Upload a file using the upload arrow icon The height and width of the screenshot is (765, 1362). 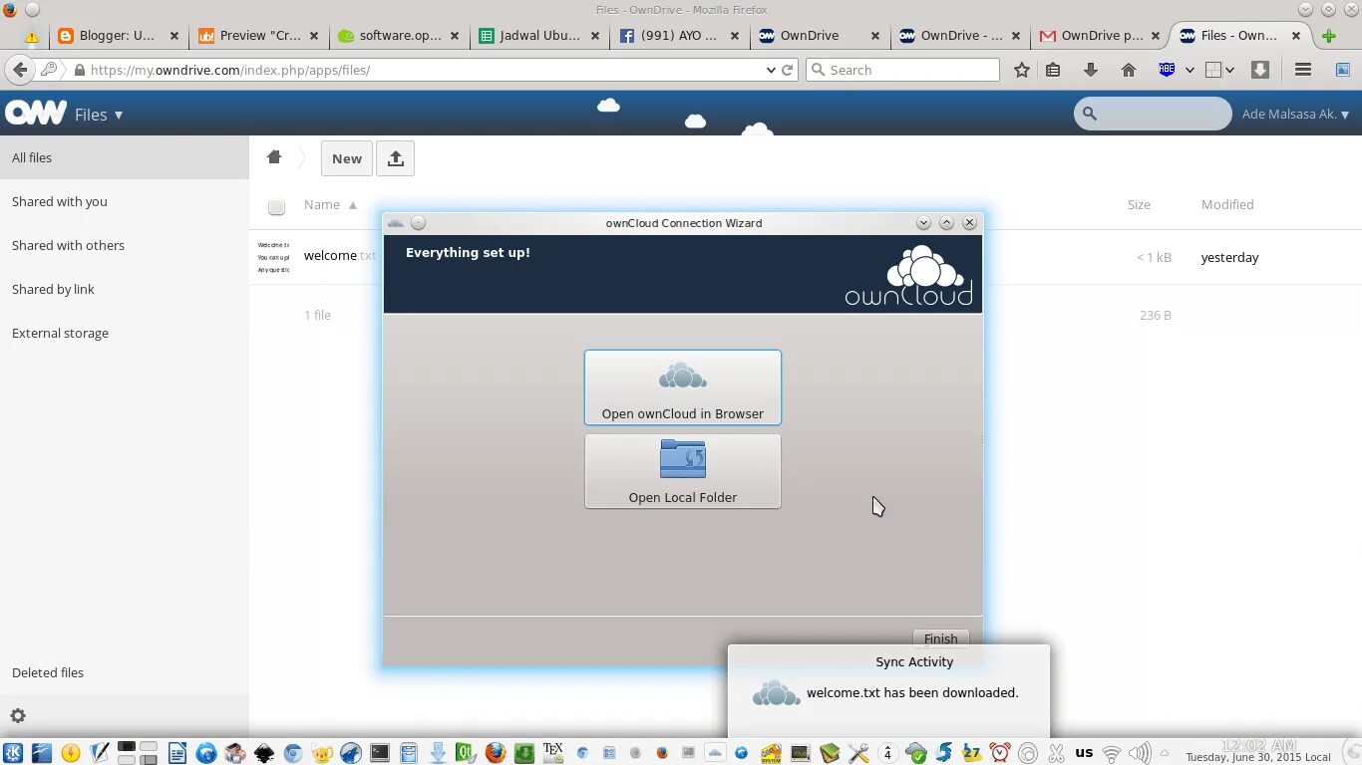(396, 158)
